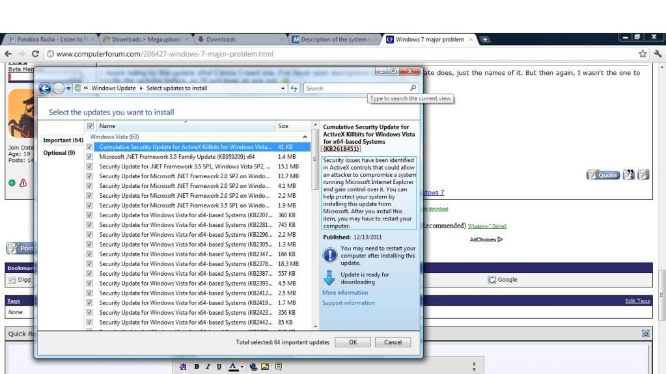Open the Support information link
The height and width of the screenshot is (374, 666).
tap(348, 302)
